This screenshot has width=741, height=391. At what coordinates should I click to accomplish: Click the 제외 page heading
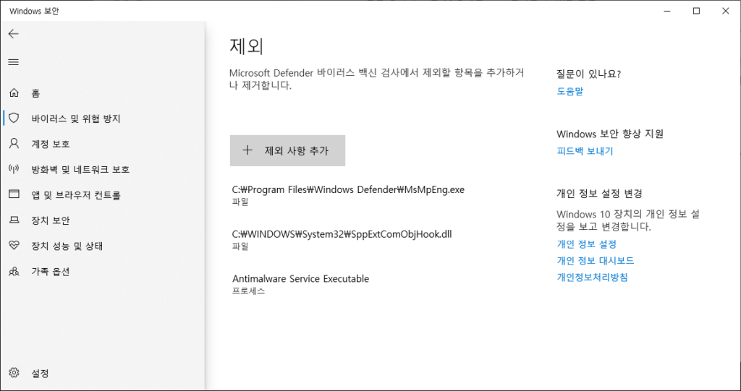[x=246, y=46]
